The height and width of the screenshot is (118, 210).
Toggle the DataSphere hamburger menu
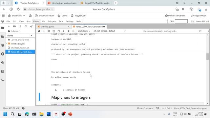click(x=3, y=16)
